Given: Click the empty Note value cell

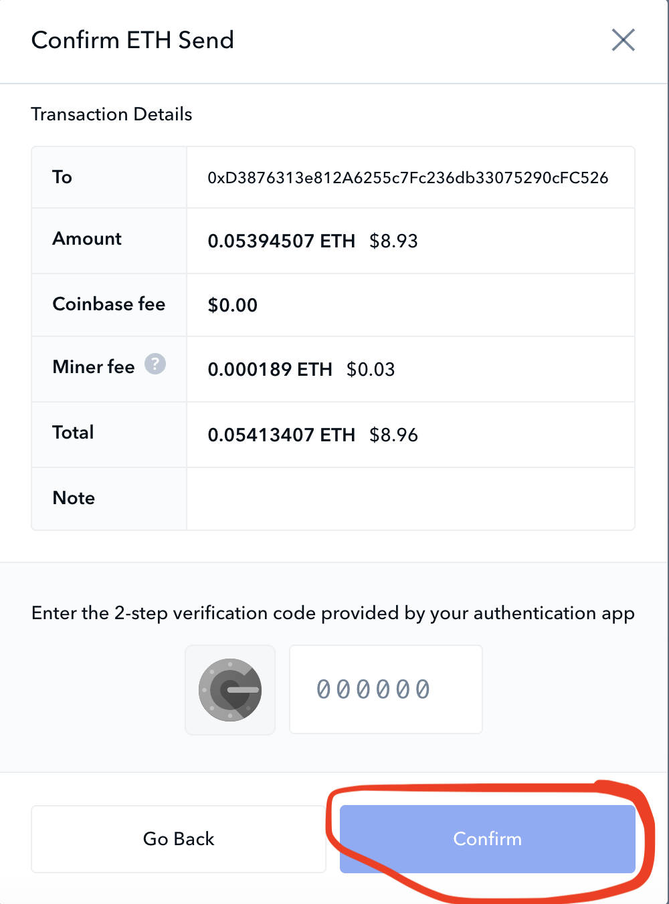Looking at the screenshot, I should [x=410, y=499].
